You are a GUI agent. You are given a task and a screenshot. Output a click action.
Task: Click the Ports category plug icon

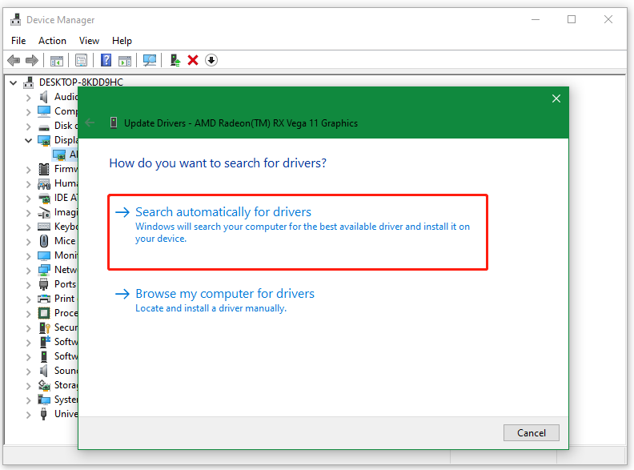pyautogui.click(x=44, y=284)
